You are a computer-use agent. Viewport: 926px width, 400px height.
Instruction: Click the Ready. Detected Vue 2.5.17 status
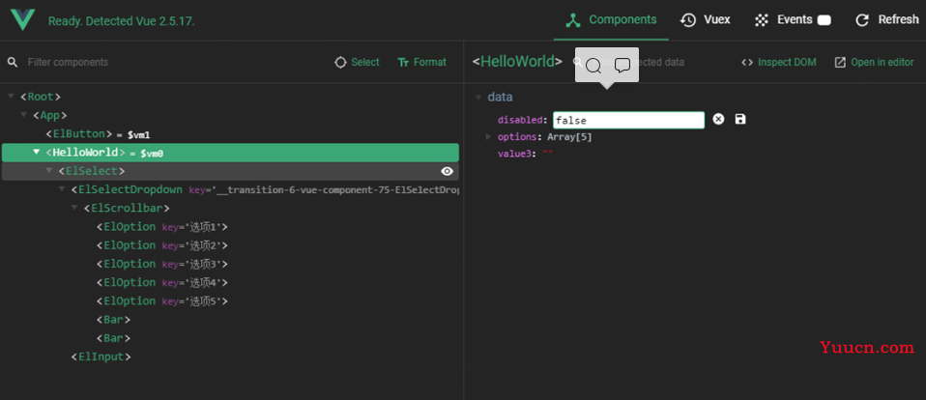pos(122,21)
